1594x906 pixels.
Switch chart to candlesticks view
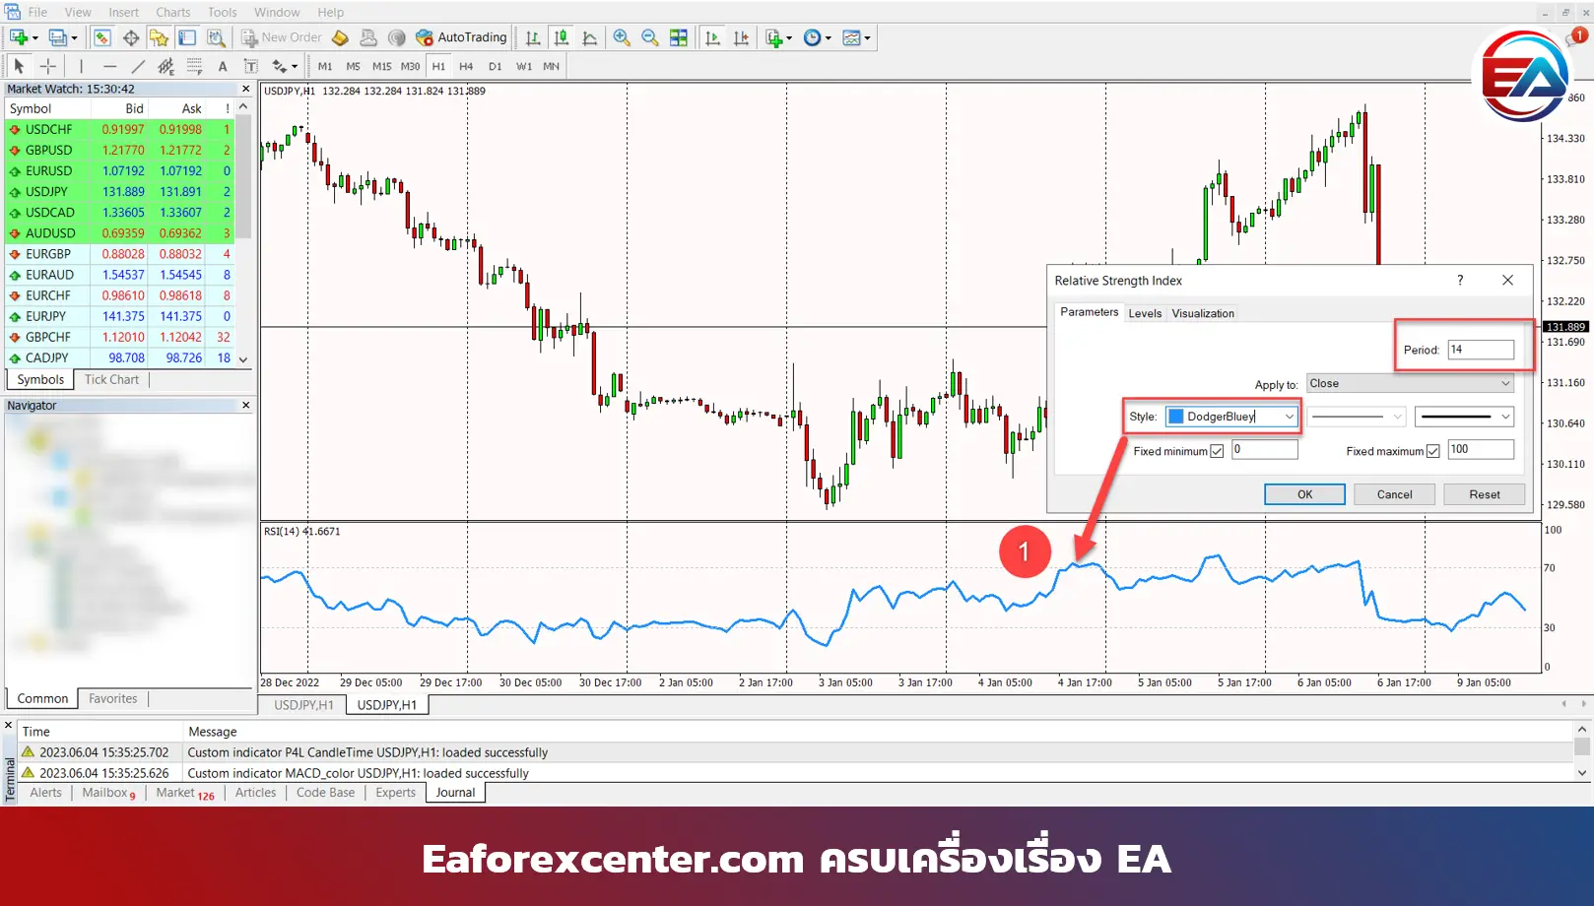coord(562,37)
